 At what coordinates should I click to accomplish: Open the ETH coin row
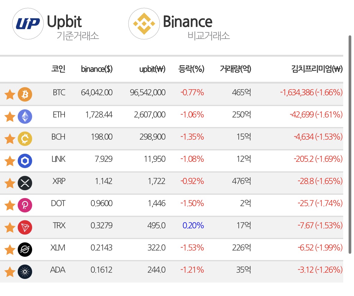tap(171, 117)
